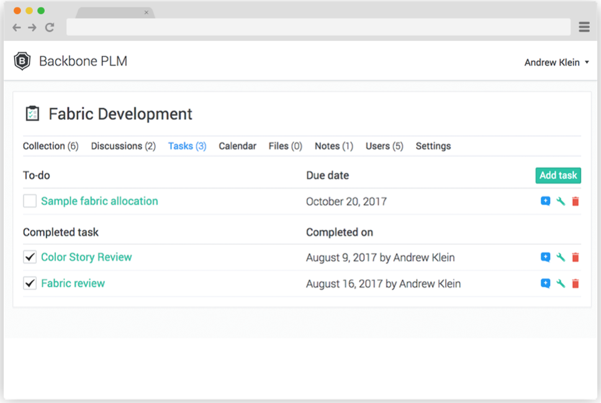Viewport: 601px width, 403px height.
Task: Reload the page with refresh icon
Action: click(x=50, y=27)
